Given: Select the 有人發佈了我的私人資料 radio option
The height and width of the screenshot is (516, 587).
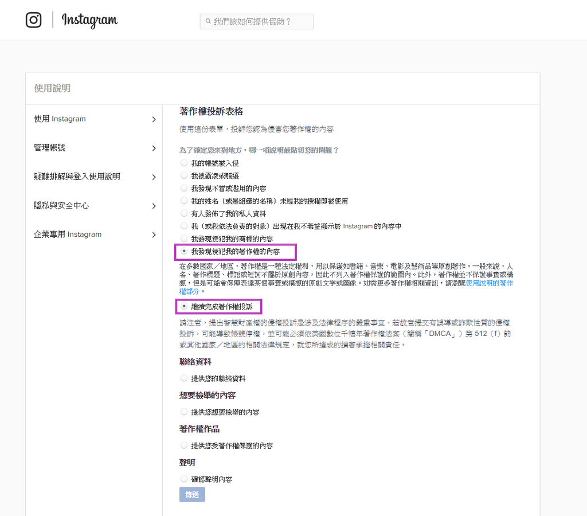Looking at the screenshot, I should pyautogui.click(x=184, y=213).
